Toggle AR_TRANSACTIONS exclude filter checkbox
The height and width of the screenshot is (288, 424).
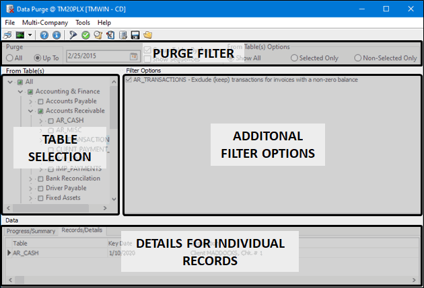[x=129, y=79]
